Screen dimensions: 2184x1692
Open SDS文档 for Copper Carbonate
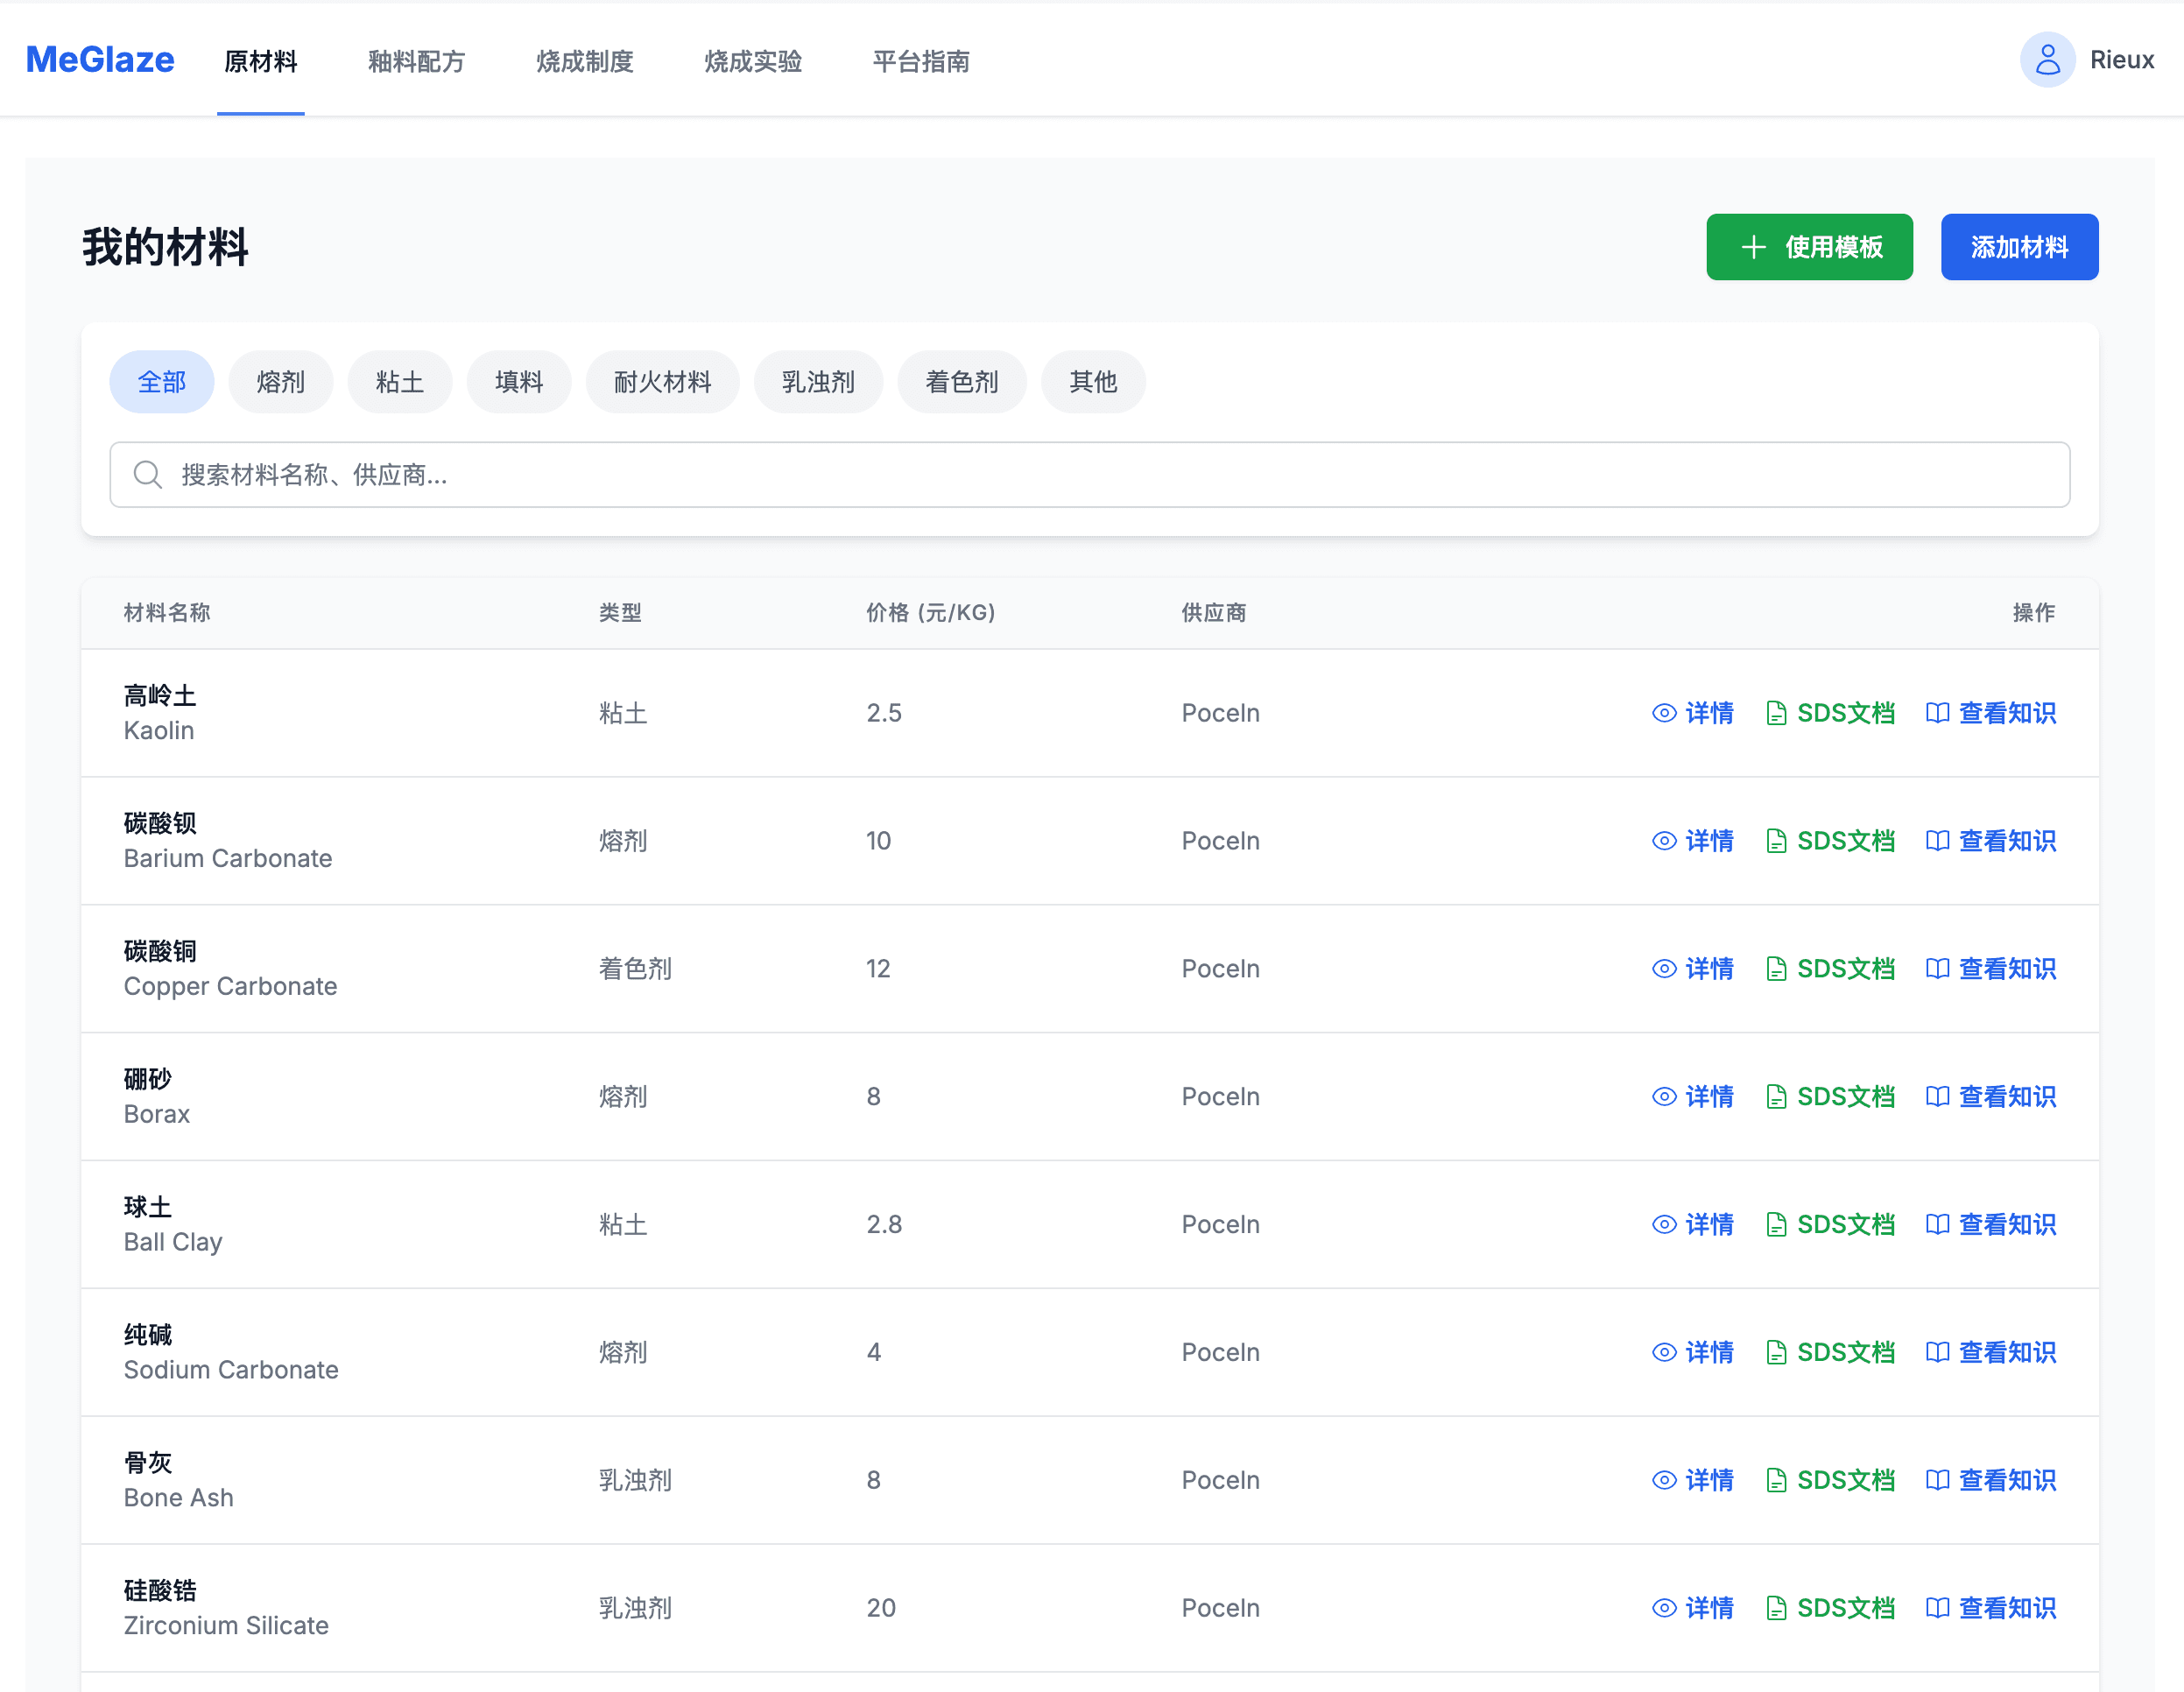1830,969
